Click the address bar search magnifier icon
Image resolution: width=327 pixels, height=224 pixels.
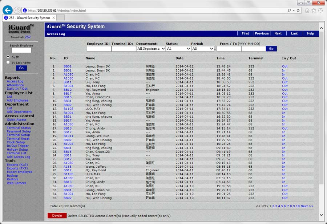coord(289,11)
